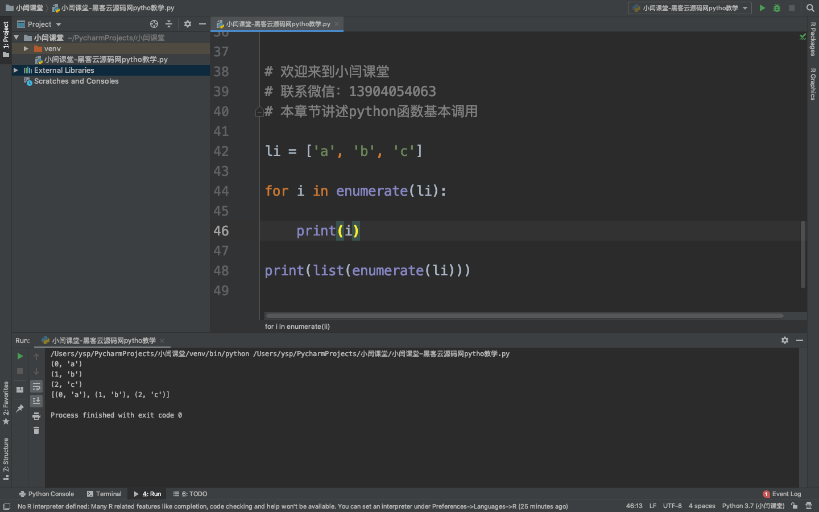Screen dimensions: 819x512
Task: Start debugging with the bug icon
Action: (777, 8)
